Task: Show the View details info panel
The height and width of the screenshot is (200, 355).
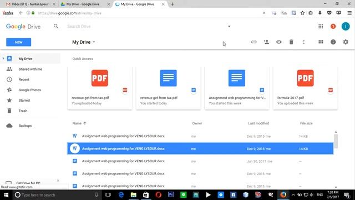Action: pos(333,42)
